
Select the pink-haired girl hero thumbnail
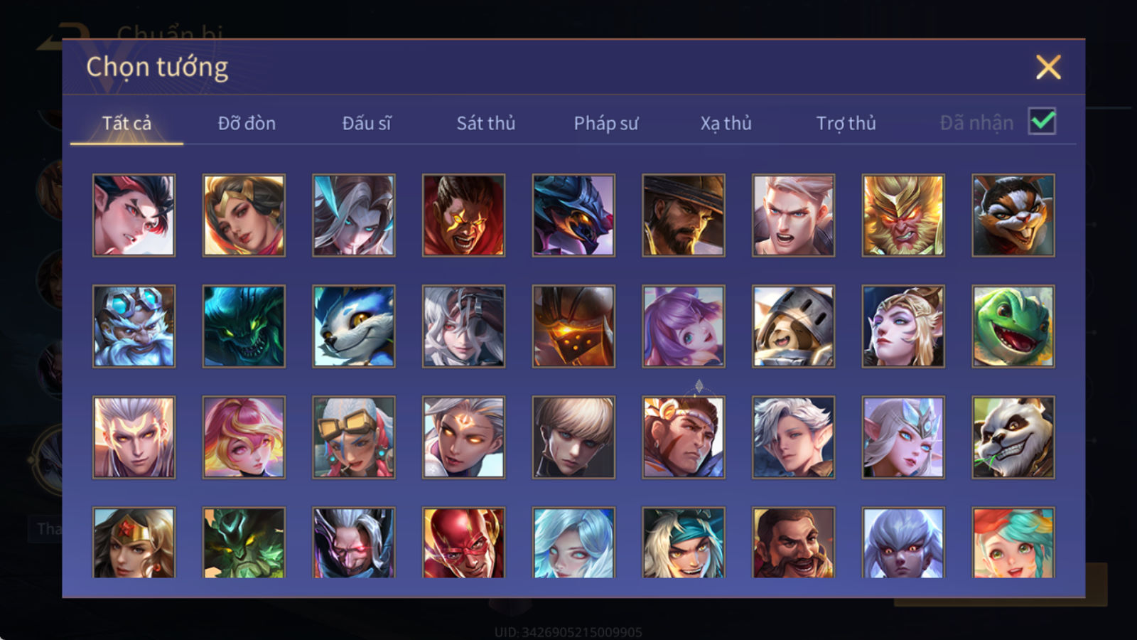(x=244, y=437)
